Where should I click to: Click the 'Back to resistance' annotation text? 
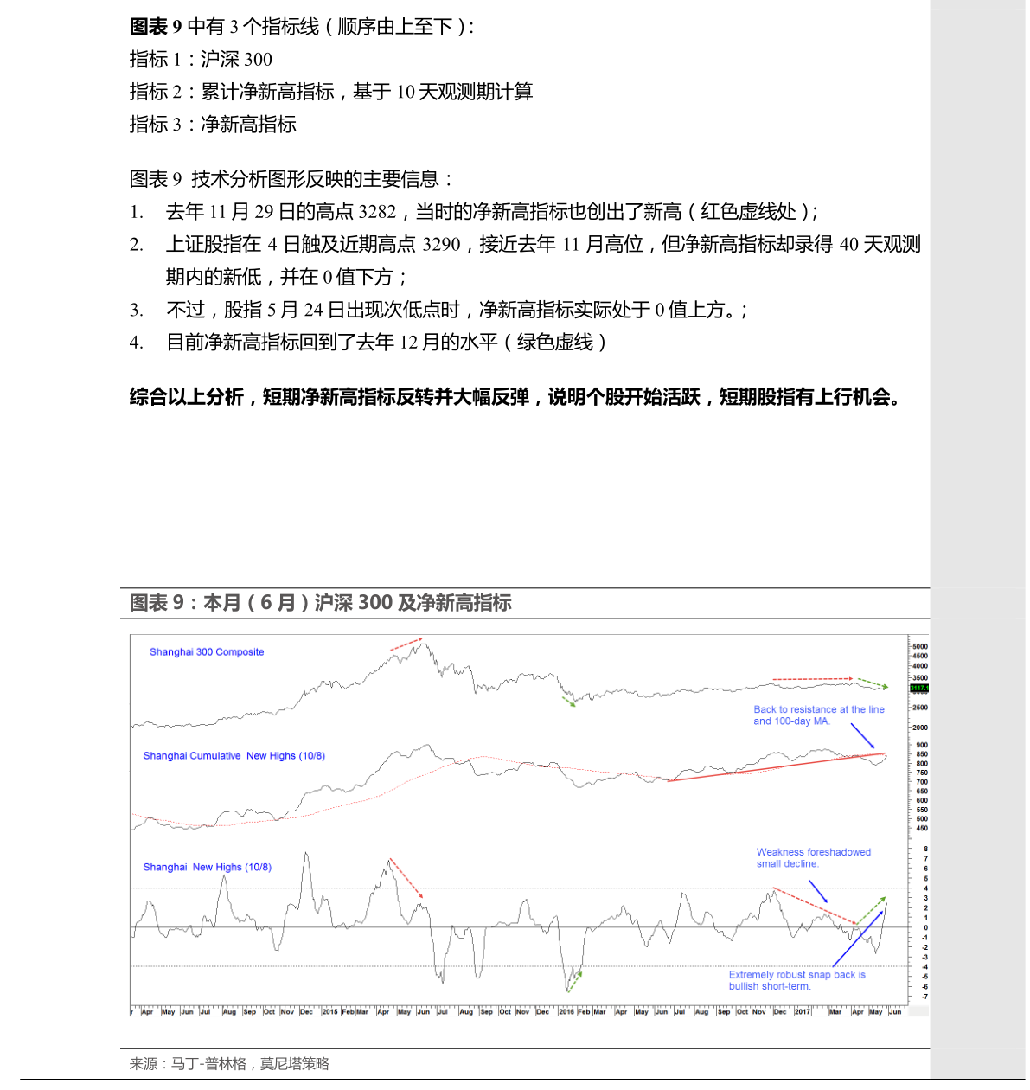[x=818, y=715]
